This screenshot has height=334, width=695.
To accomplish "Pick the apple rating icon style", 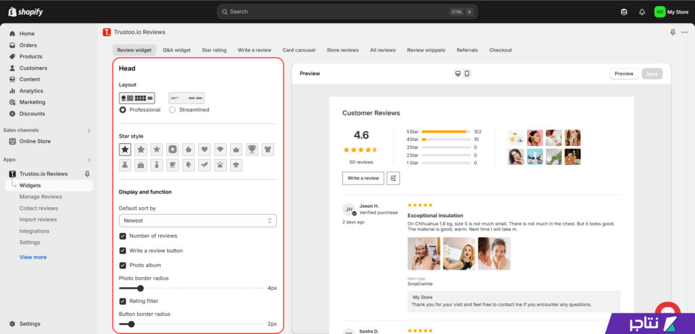I will (x=189, y=149).
